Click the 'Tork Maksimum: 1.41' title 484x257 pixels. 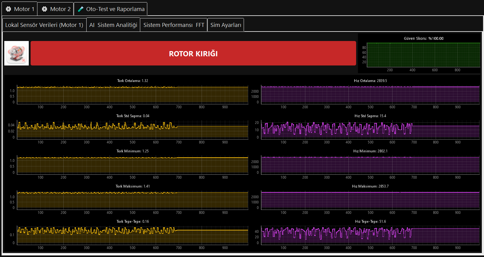click(x=132, y=186)
